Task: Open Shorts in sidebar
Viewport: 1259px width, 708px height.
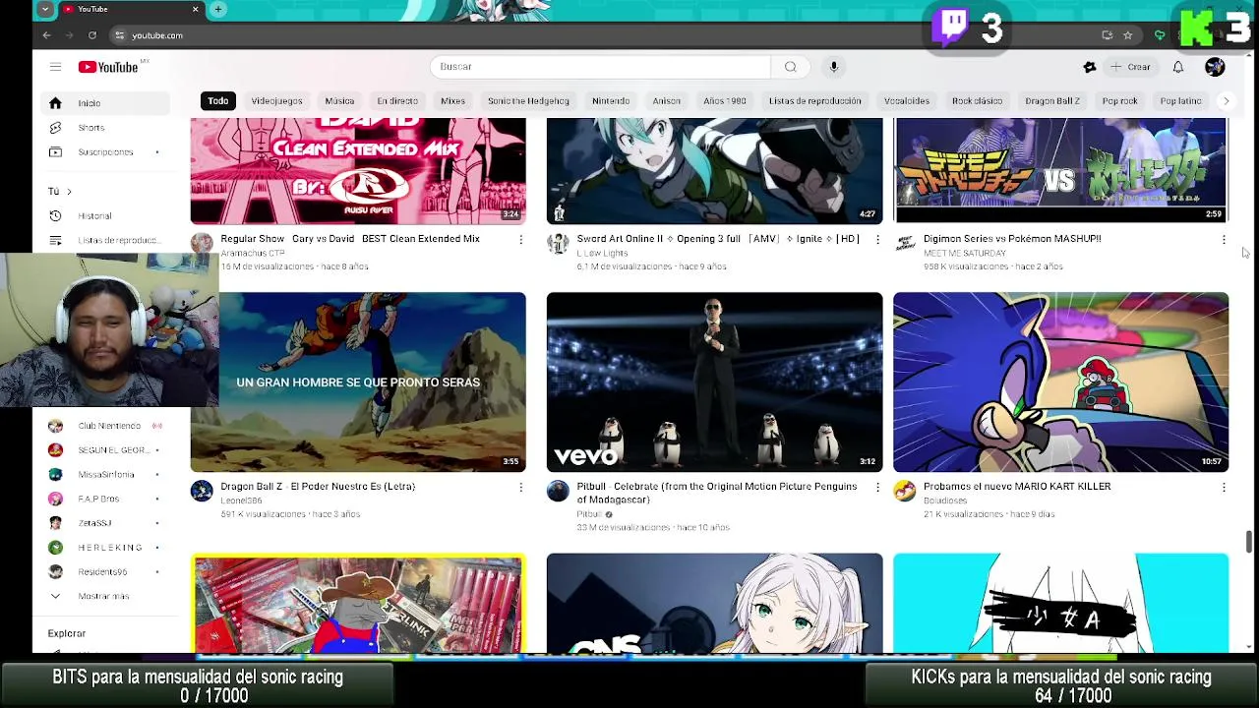Action: [x=106, y=128]
